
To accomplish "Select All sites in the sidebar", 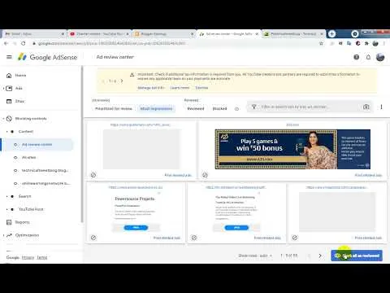I will pyautogui.click(x=28, y=158).
